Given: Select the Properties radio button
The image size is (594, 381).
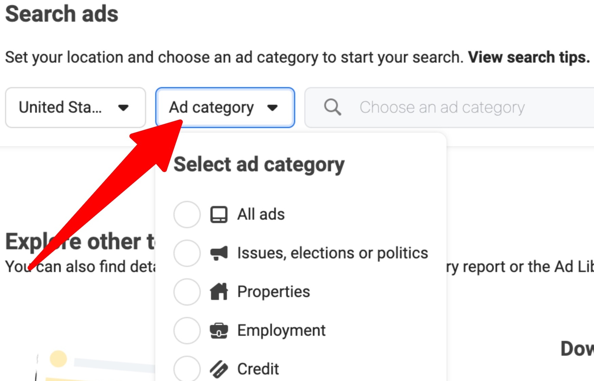Looking at the screenshot, I should (187, 292).
